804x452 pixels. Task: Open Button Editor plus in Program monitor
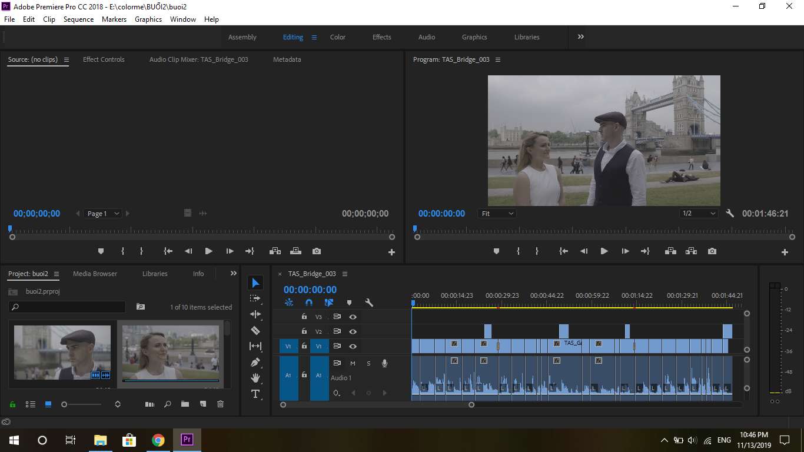coord(785,252)
